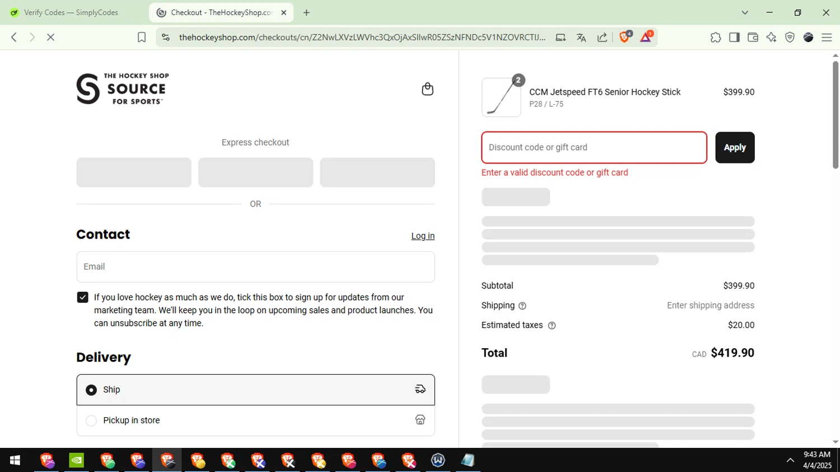Click the install app icon in address bar
Screen dimensions: 840x472
pos(561,38)
